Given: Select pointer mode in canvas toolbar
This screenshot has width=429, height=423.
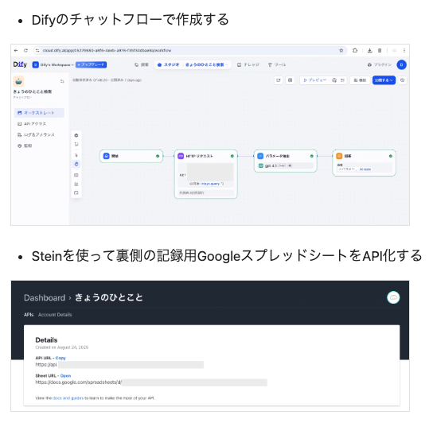Looking at the screenshot, I should (76, 155).
